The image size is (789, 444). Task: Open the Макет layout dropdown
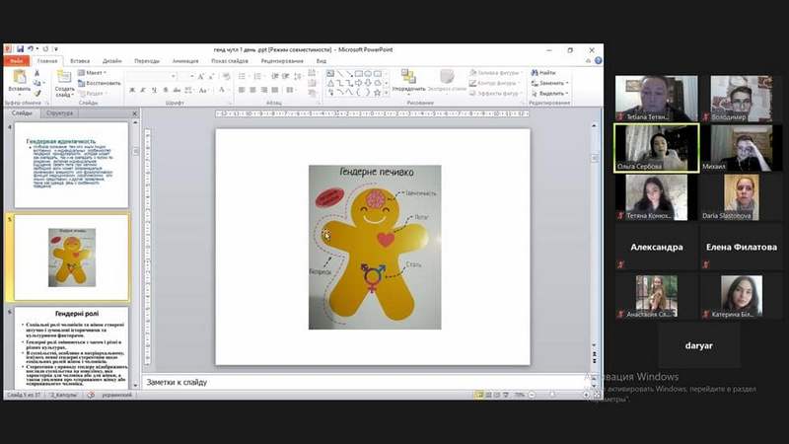(x=92, y=73)
